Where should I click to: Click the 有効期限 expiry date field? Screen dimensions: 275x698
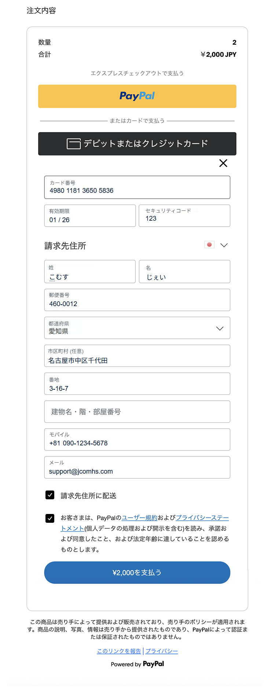[x=90, y=216]
